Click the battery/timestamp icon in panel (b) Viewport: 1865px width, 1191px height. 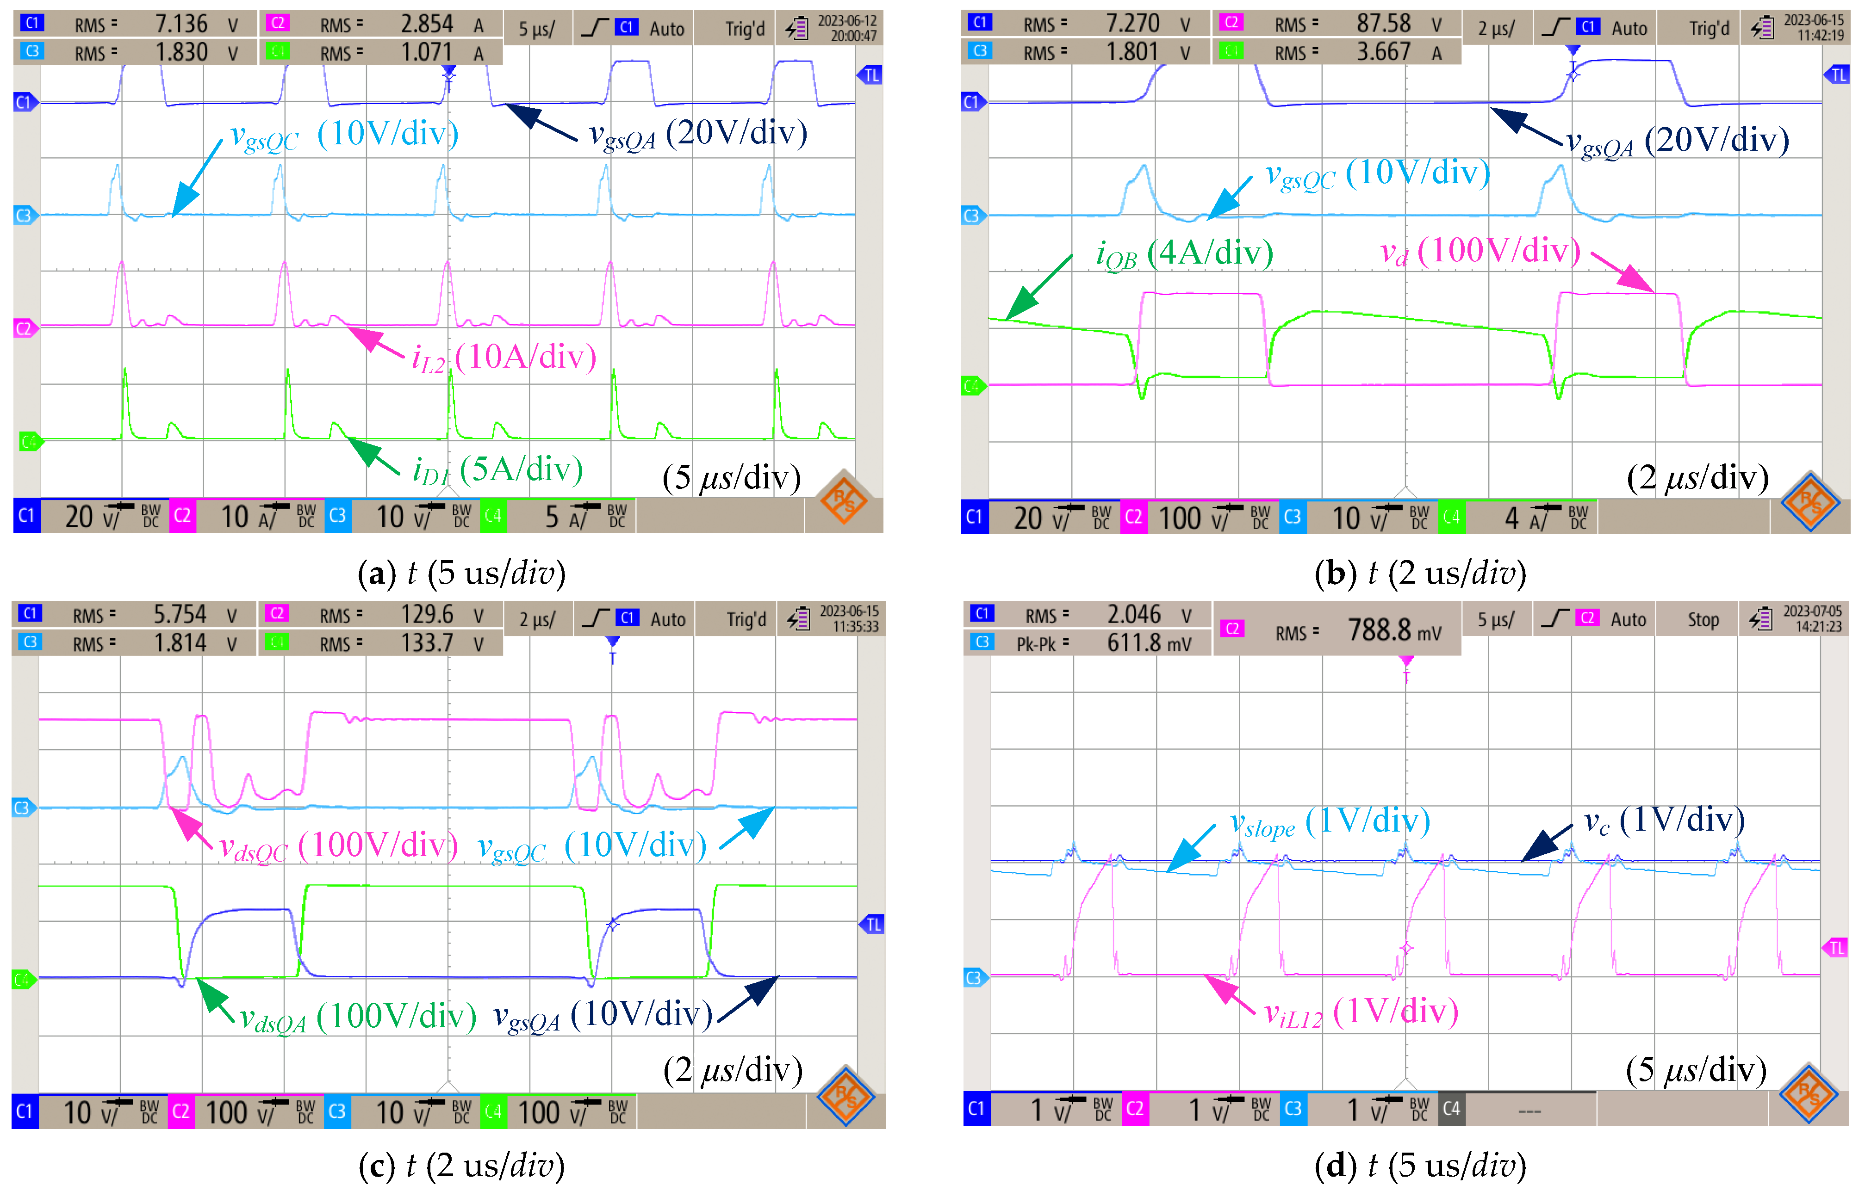coord(1763,29)
